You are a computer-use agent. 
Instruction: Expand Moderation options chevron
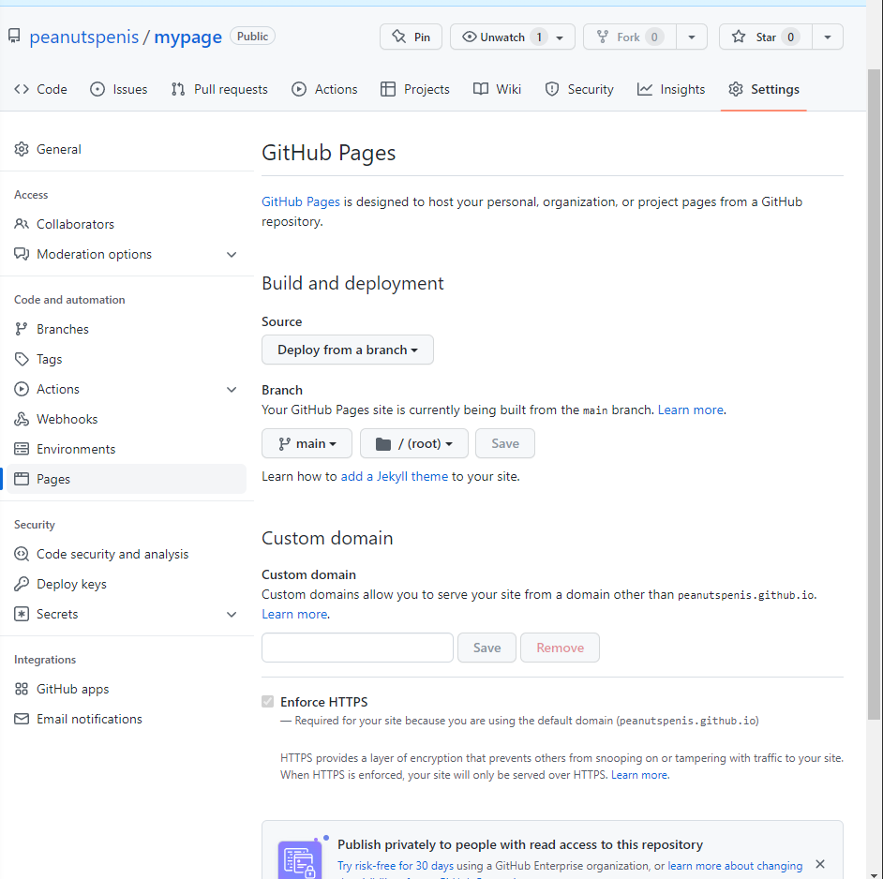coord(232,255)
